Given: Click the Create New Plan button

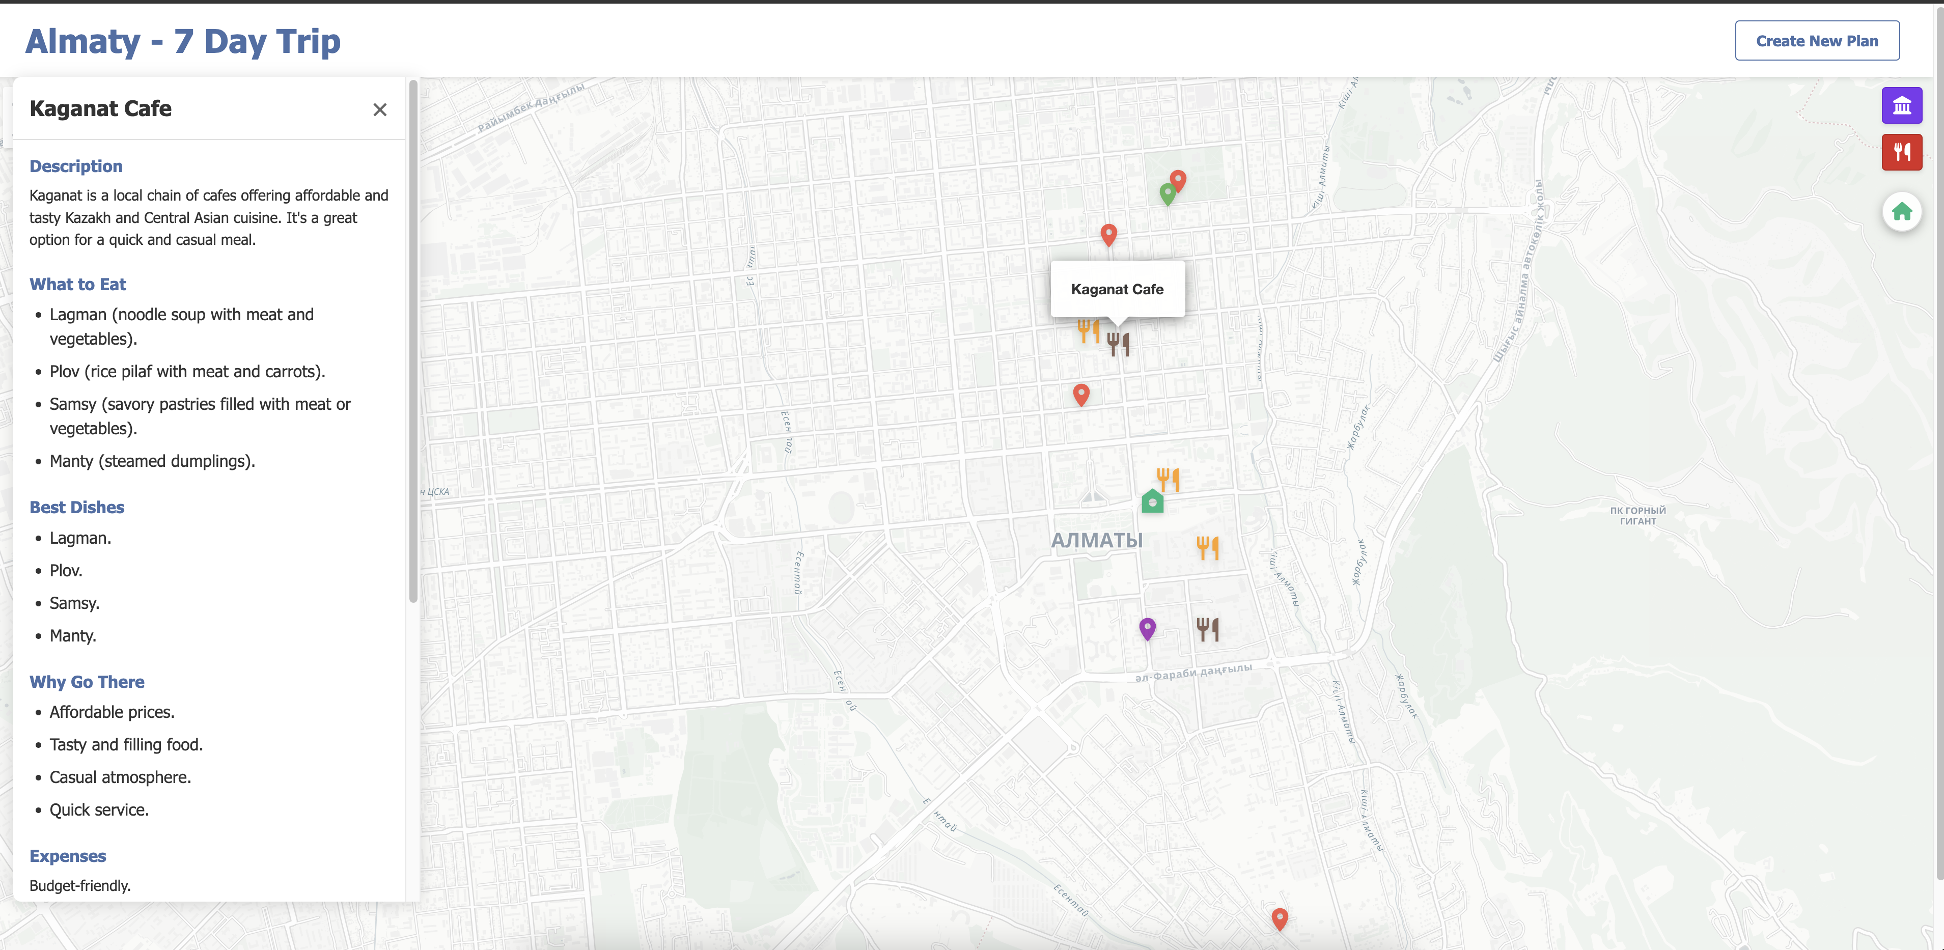Looking at the screenshot, I should pos(1817,41).
